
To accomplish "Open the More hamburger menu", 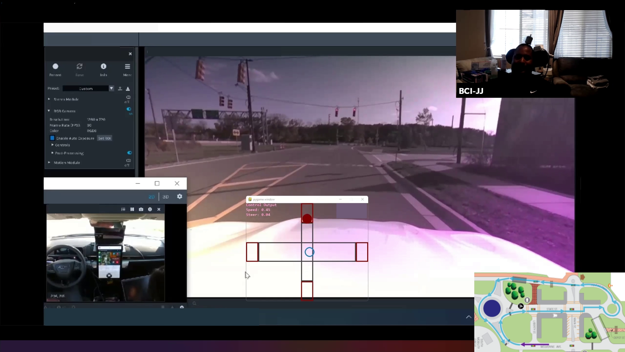I will click(127, 67).
